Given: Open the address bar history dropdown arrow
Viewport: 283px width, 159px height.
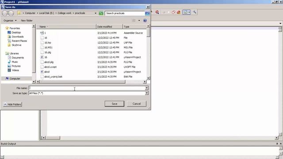Looking at the screenshot, I should coord(96,13).
